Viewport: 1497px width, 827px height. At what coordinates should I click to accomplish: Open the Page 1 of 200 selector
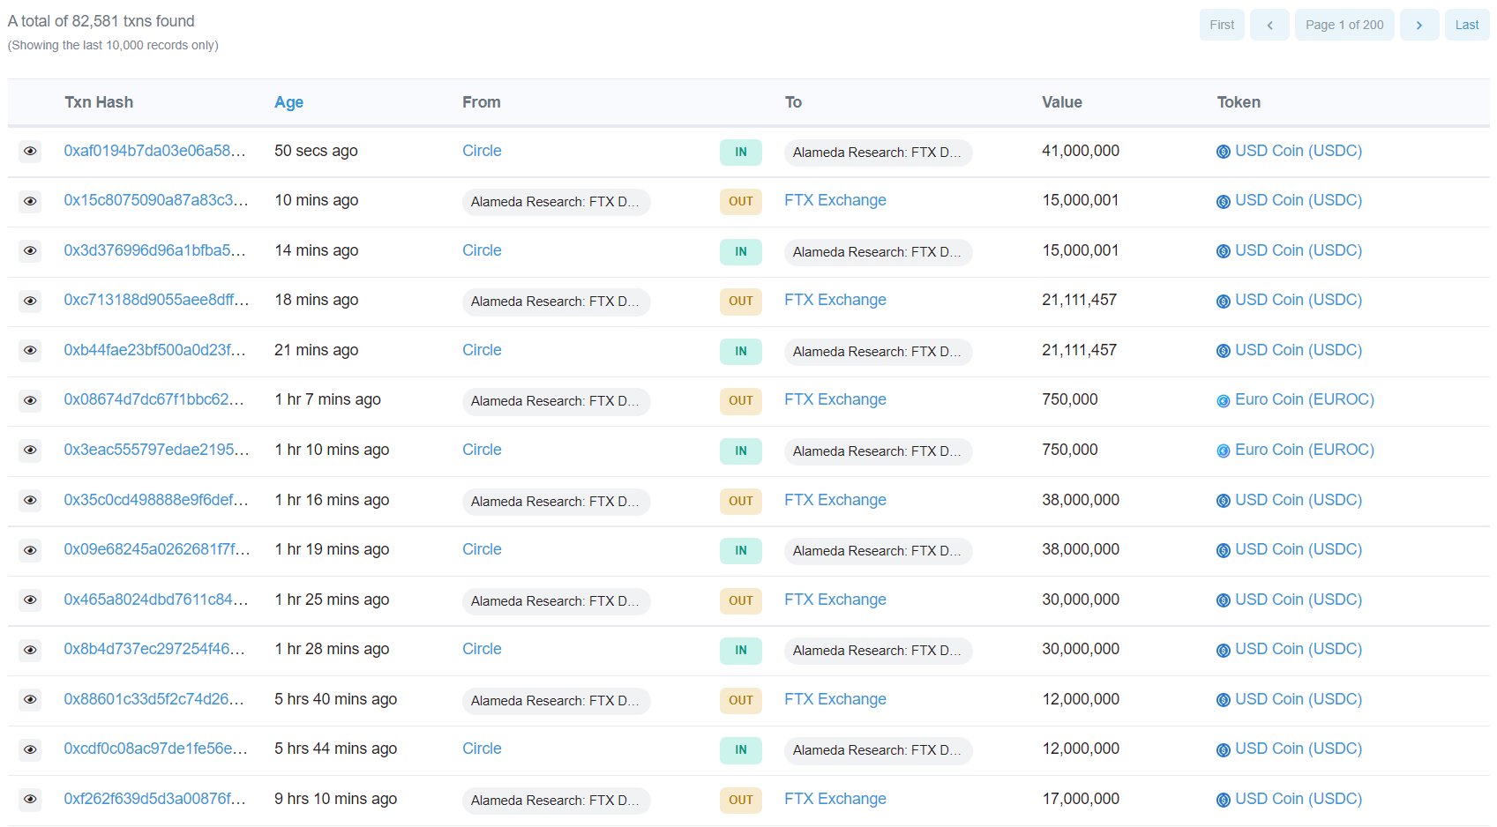1344,25
